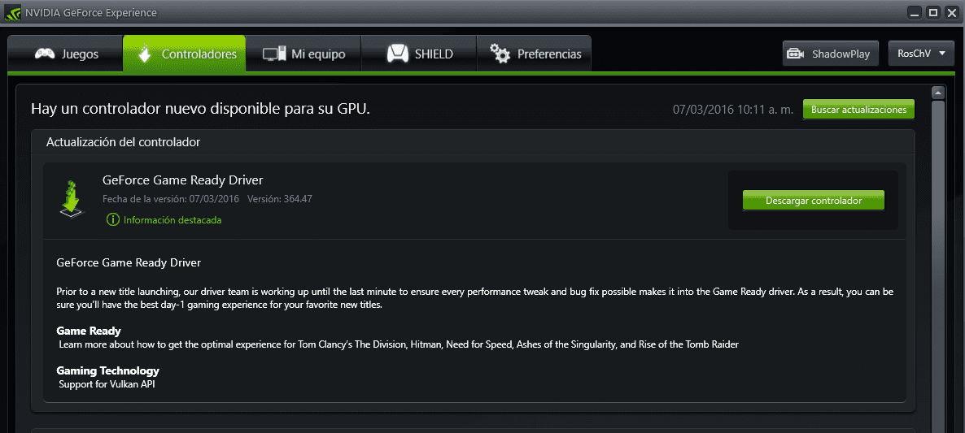Image resolution: width=965 pixels, height=433 pixels.
Task: Click the green driver download arrow graphic
Action: point(72,198)
